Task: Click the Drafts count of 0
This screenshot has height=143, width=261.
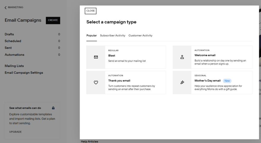Action: click(x=59, y=34)
